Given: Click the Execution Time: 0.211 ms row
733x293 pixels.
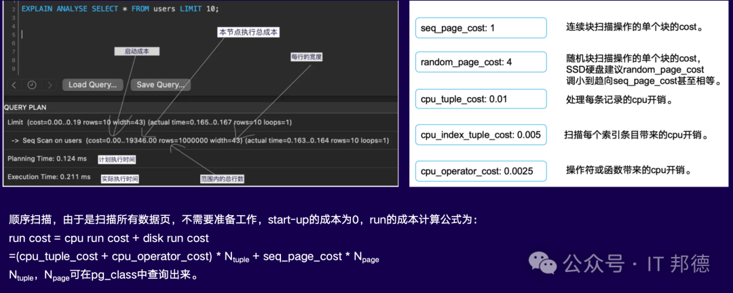Looking at the screenshot, I should (49, 177).
